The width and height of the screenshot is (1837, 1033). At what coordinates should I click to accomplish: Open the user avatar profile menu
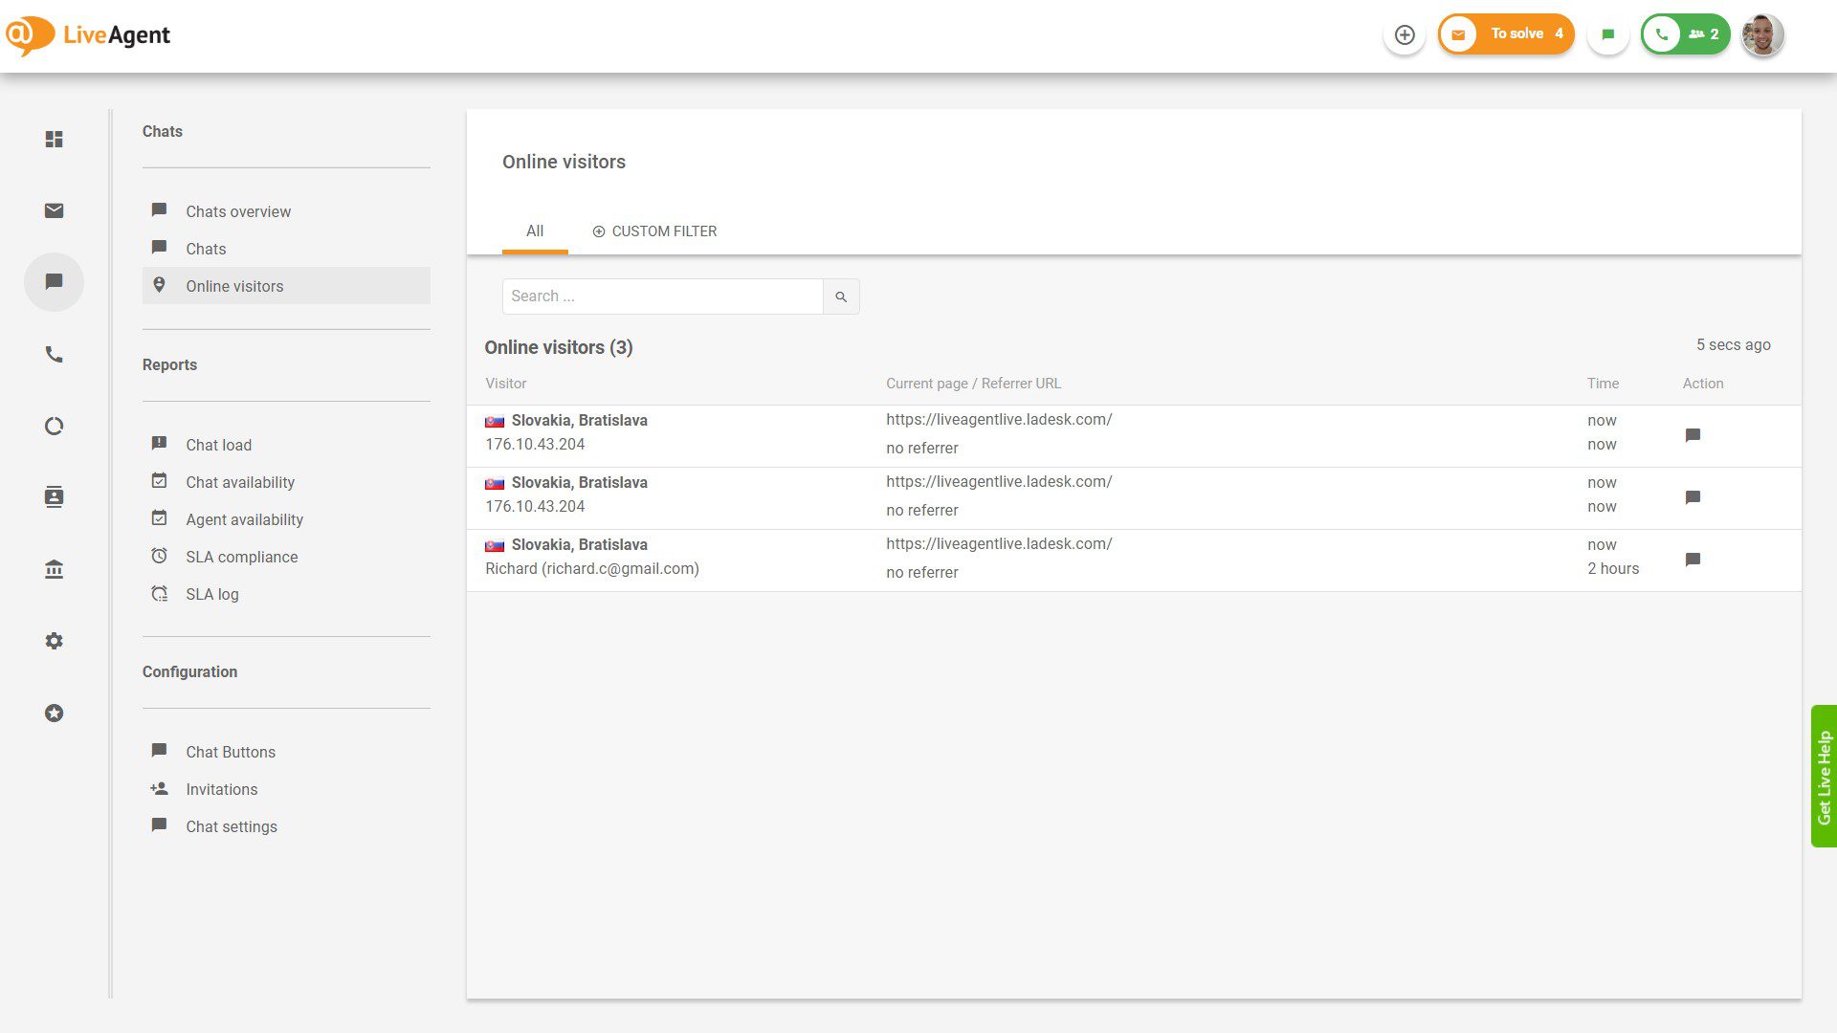click(x=1762, y=34)
